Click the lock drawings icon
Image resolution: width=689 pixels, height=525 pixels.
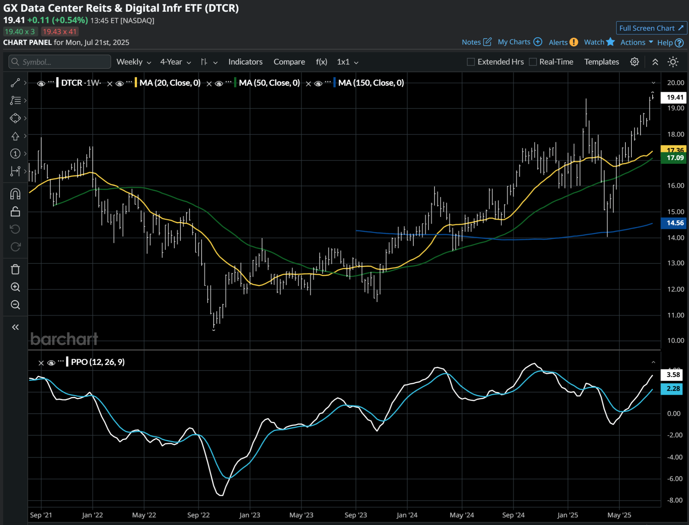coord(15,212)
